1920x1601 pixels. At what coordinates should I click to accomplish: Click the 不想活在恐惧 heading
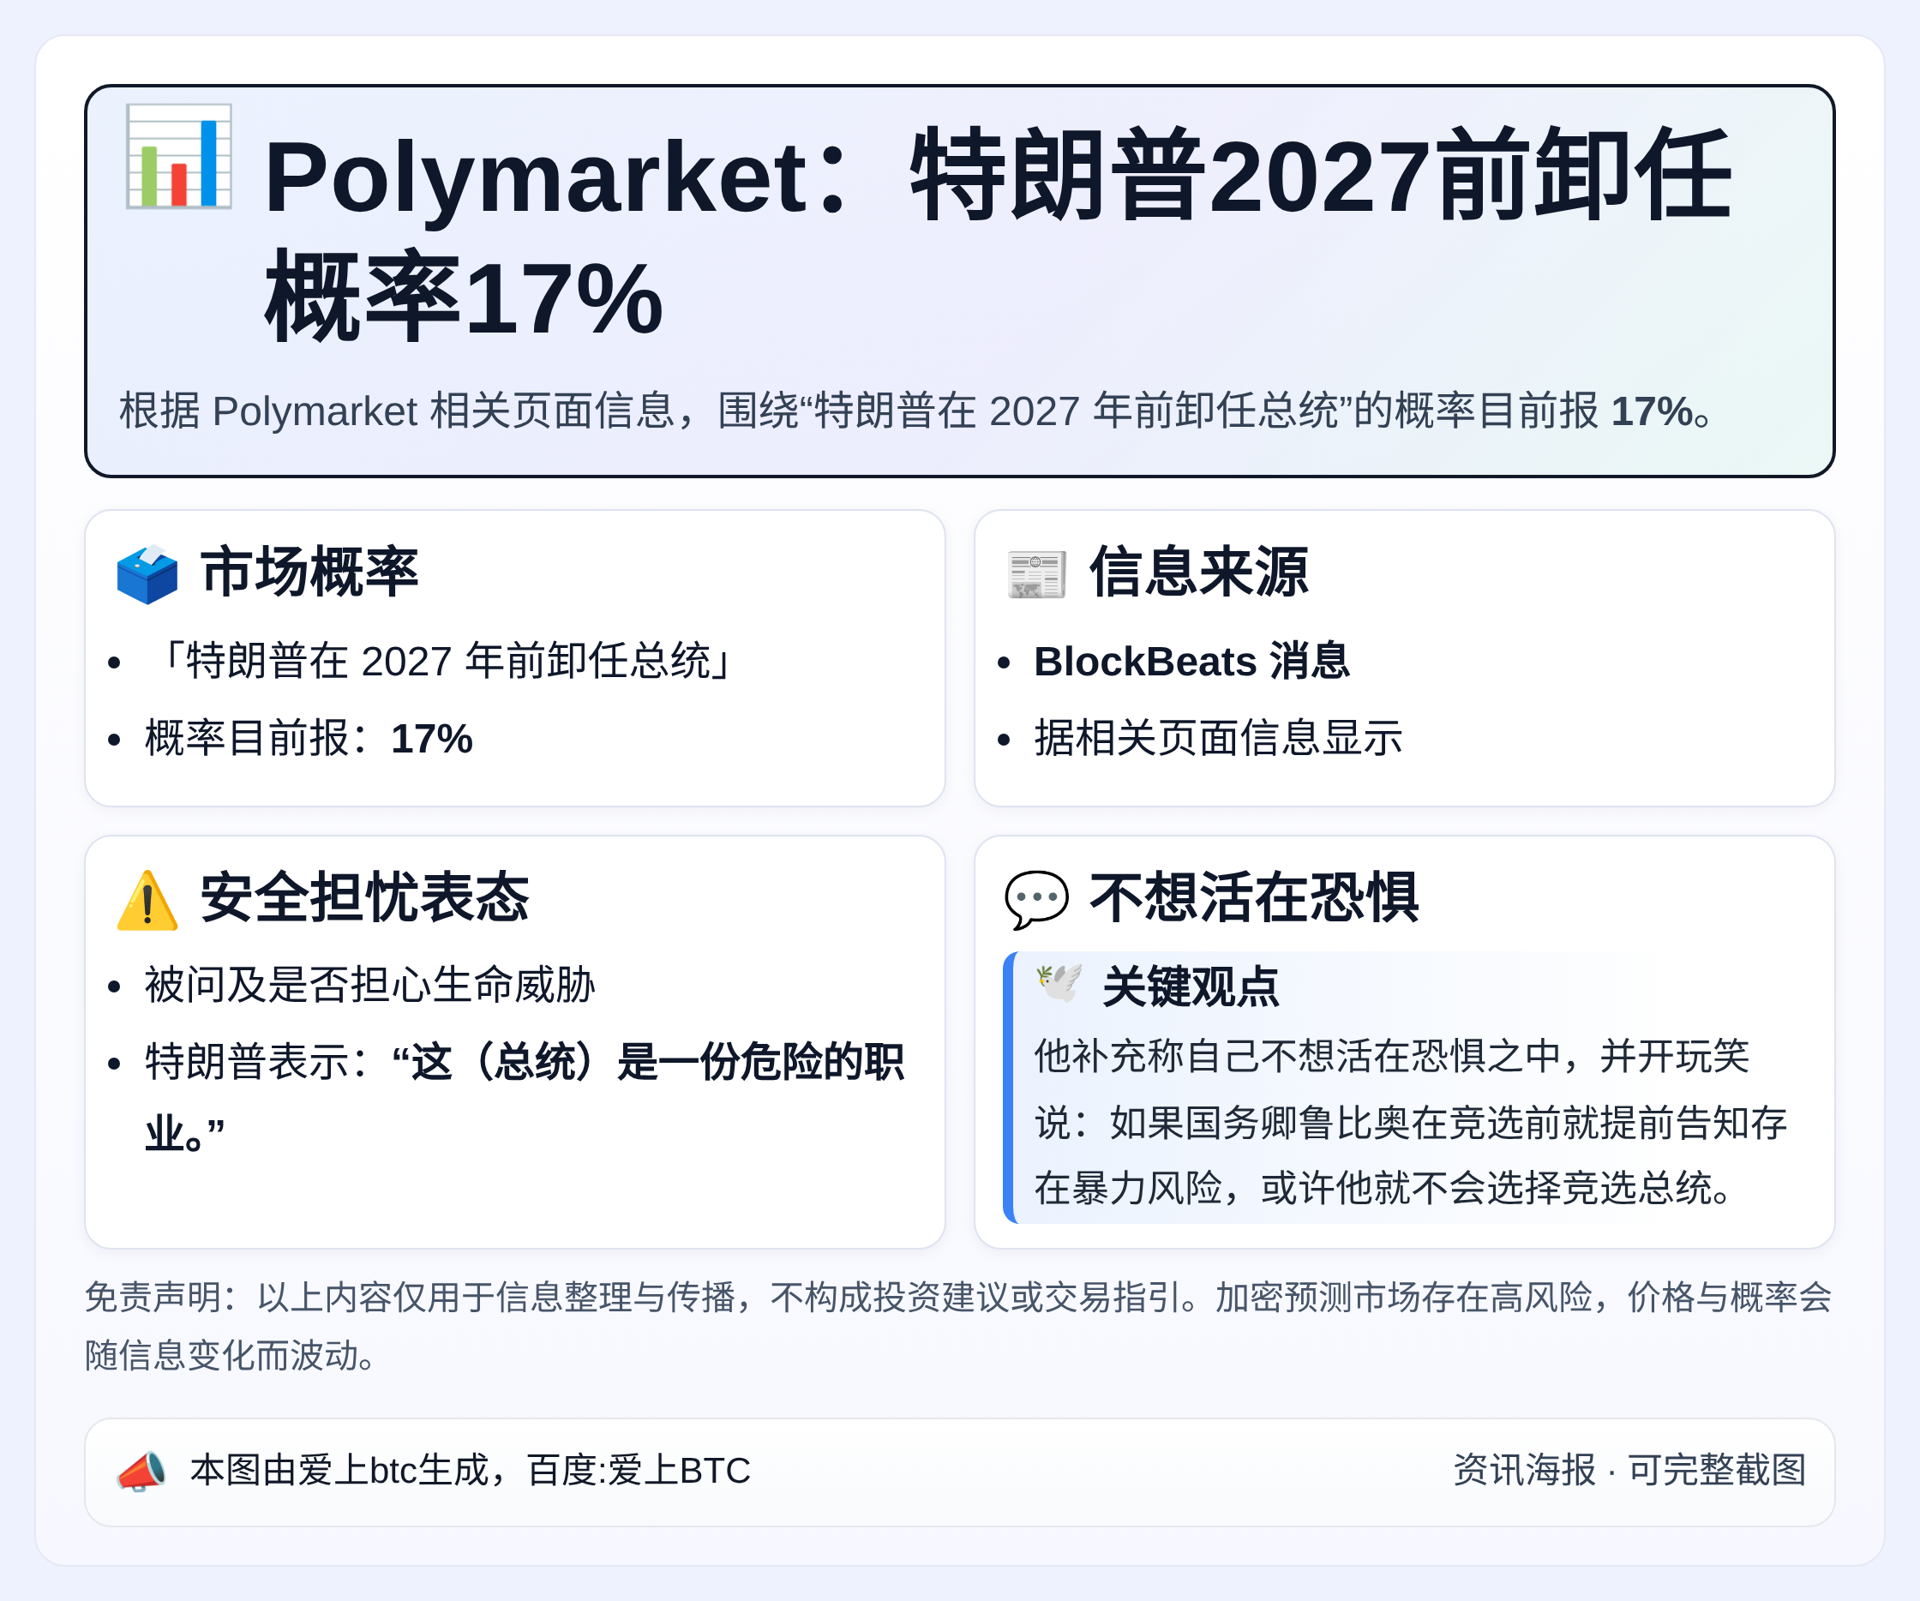click(x=1253, y=898)
